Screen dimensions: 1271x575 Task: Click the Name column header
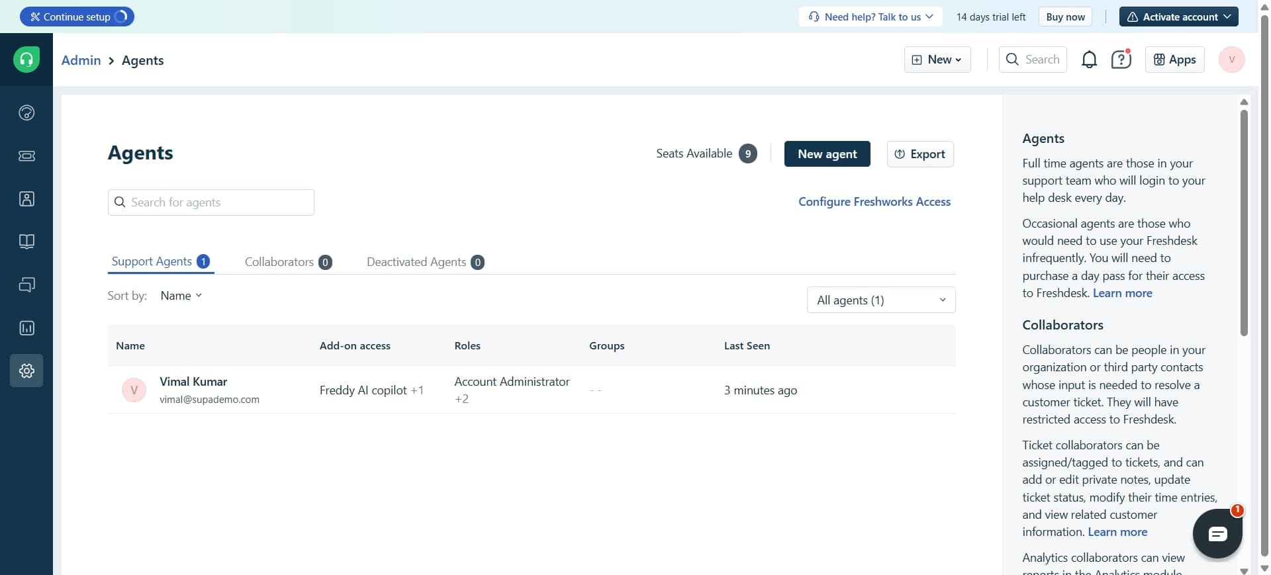[130, 345]
